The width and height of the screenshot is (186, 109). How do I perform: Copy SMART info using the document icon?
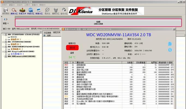170,44
